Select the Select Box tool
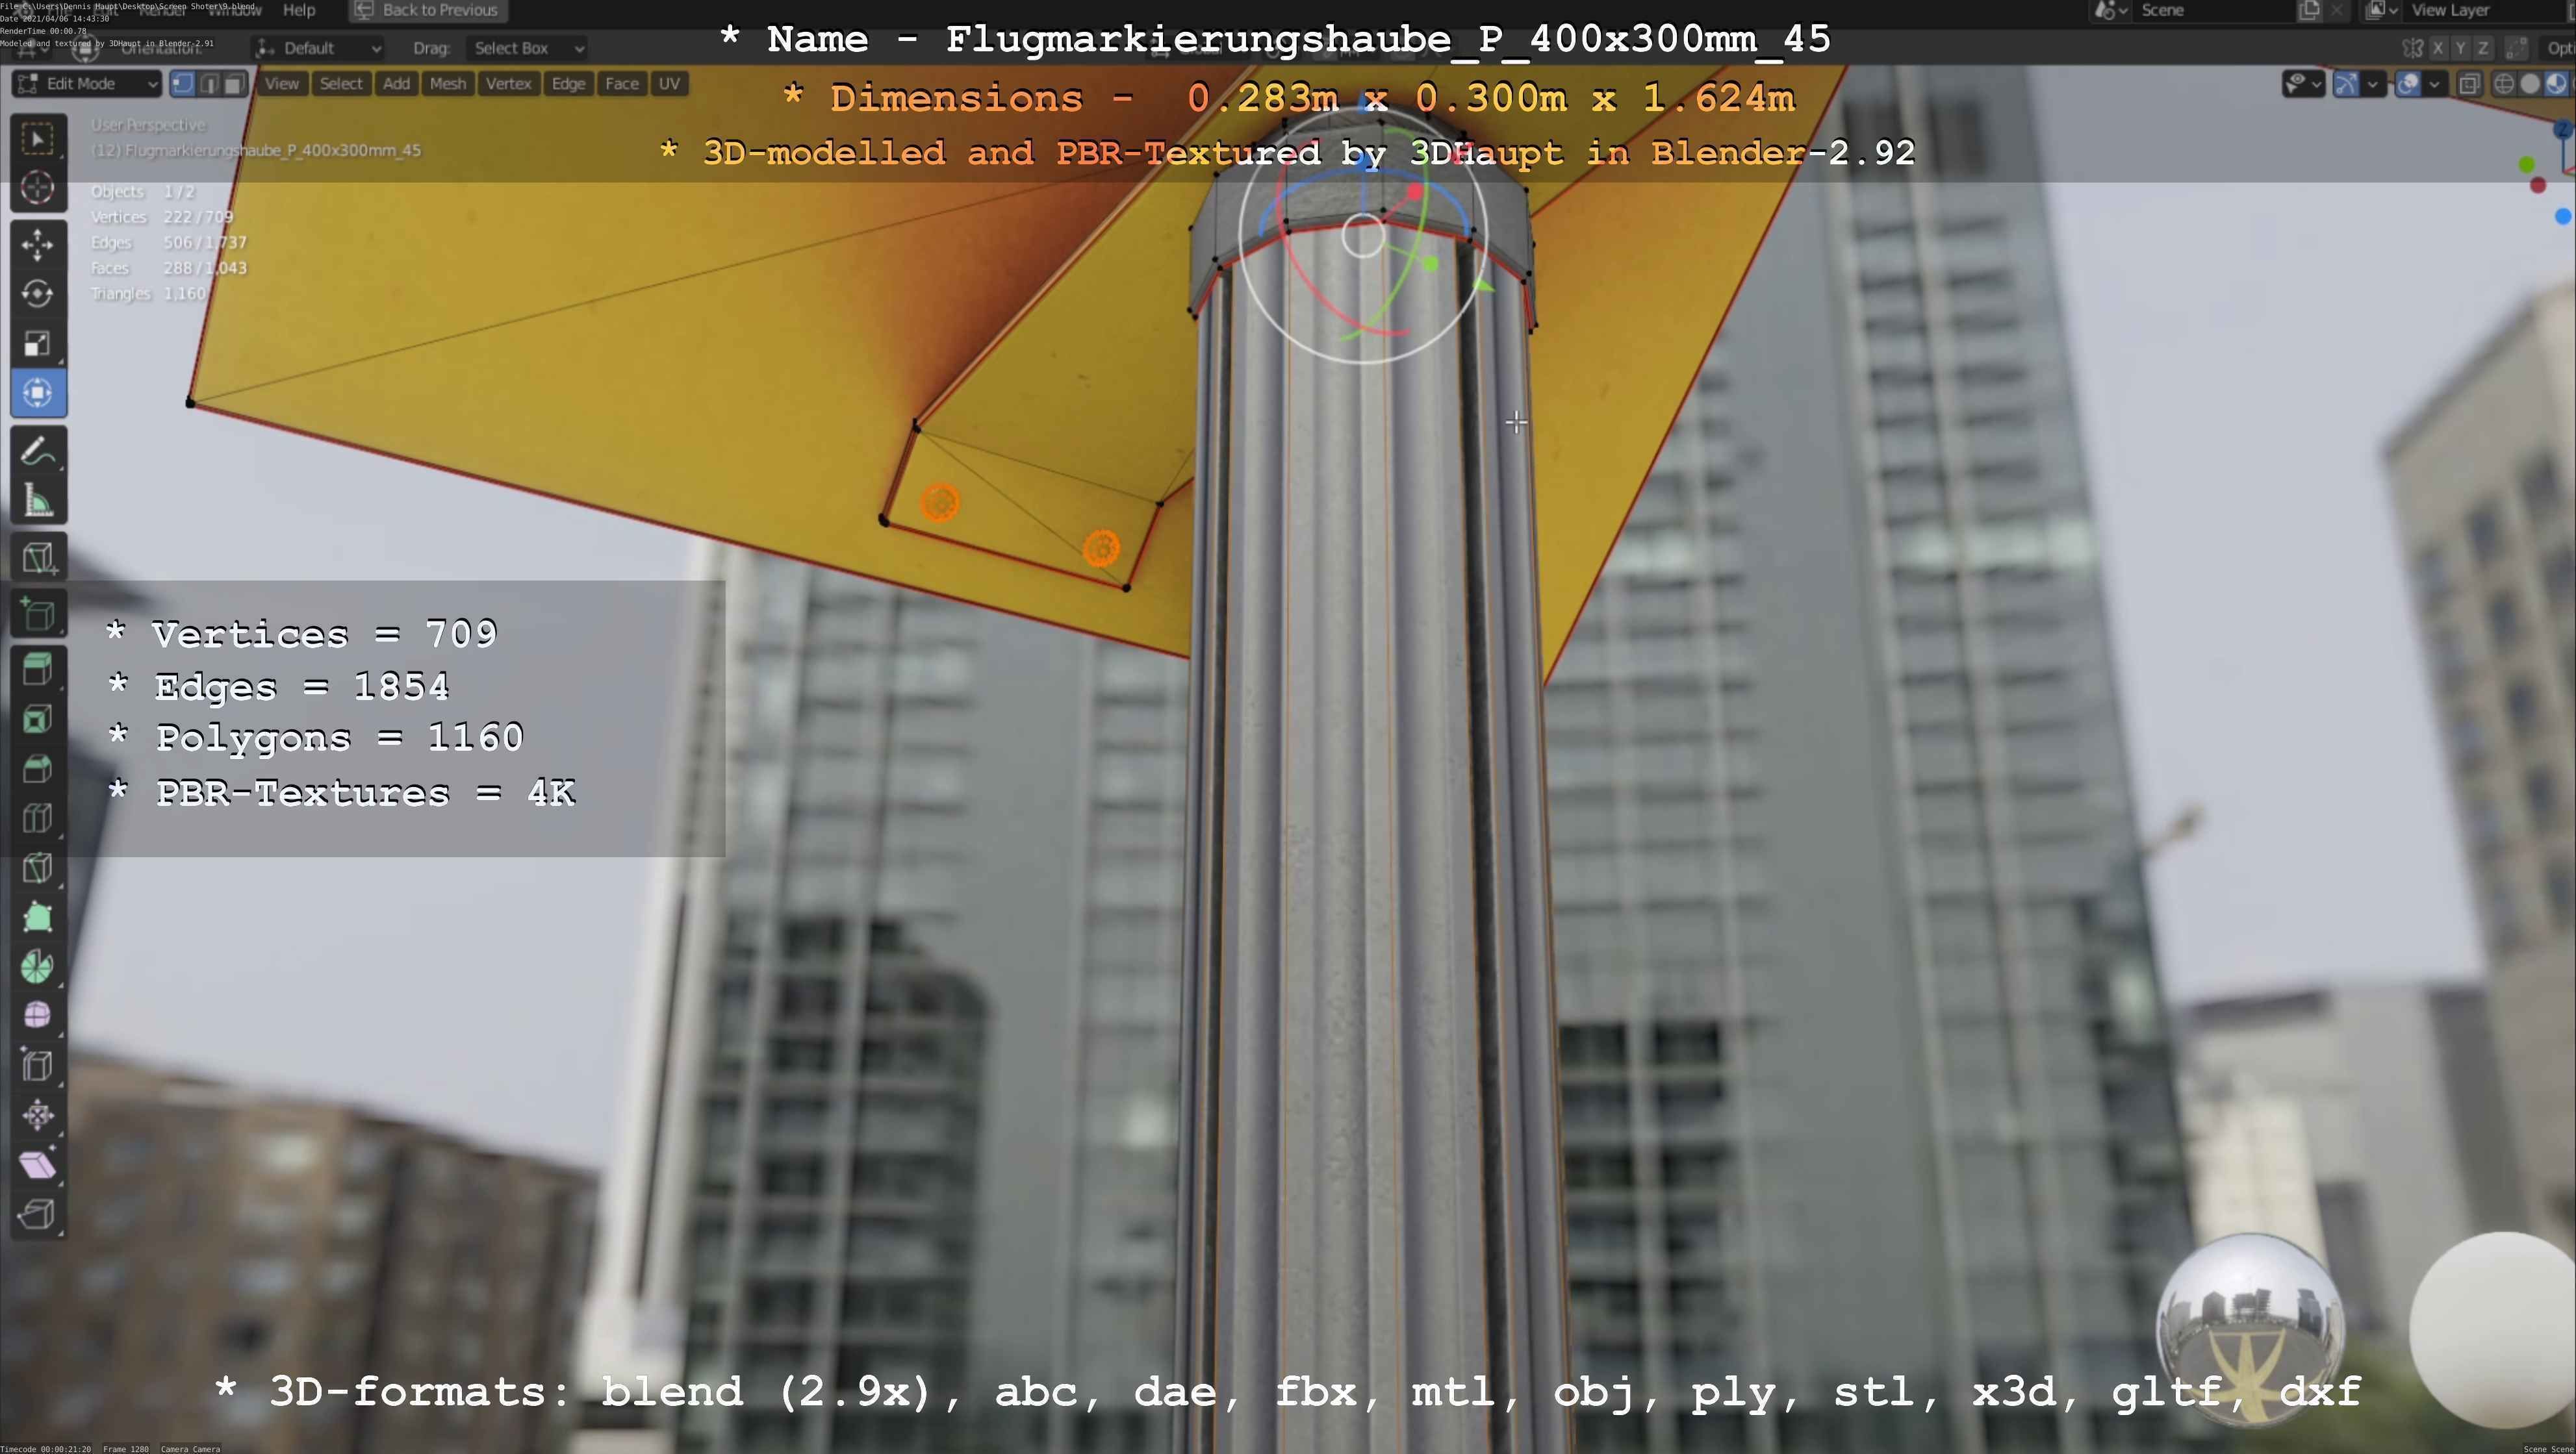Screen dimensions: 2576x1454 point(38,139)
